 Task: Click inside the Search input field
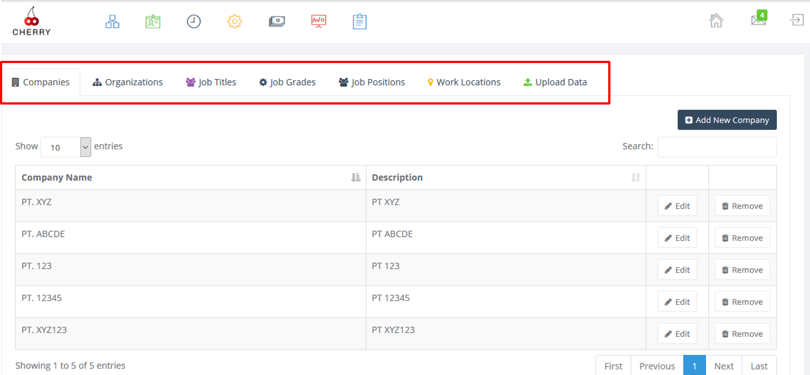717,146
